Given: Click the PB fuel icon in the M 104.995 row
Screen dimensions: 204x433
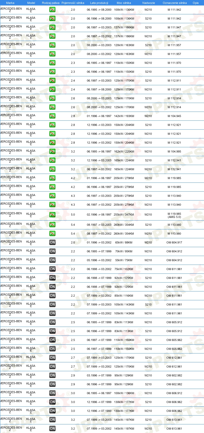Looking at the screenshot, I should (52, 151).
